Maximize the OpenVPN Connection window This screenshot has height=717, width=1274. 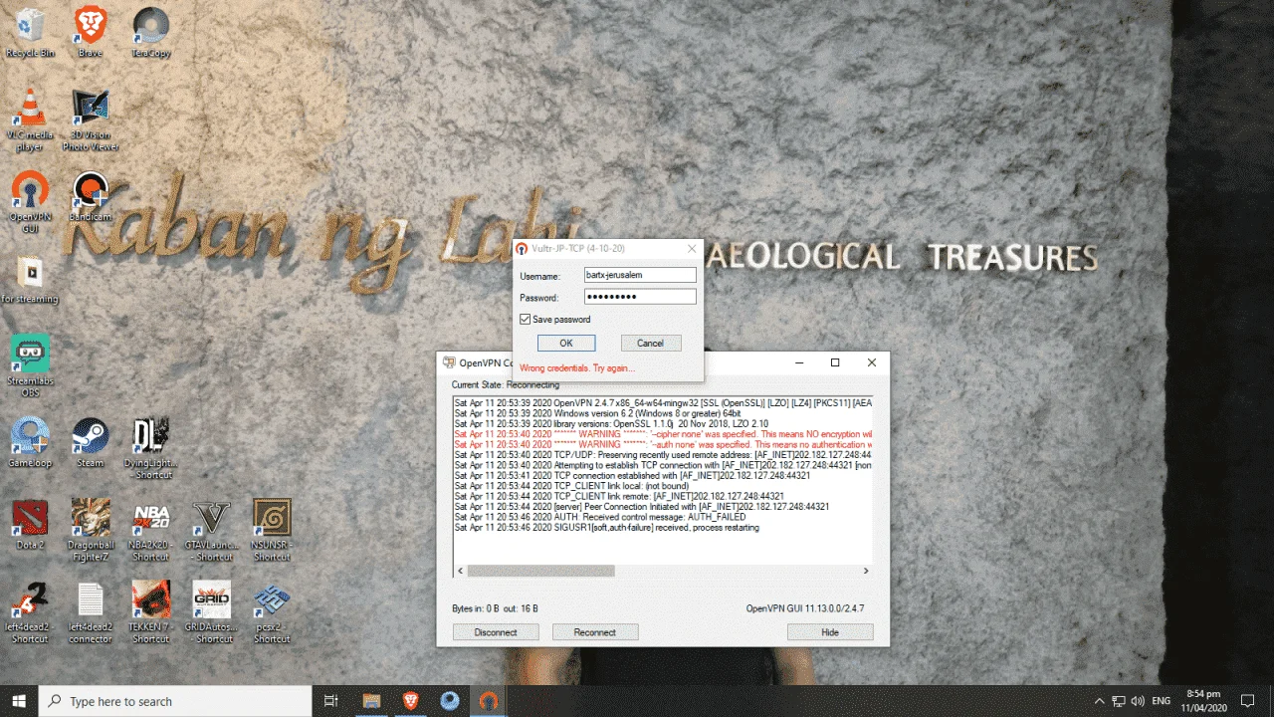coord(835,362)
